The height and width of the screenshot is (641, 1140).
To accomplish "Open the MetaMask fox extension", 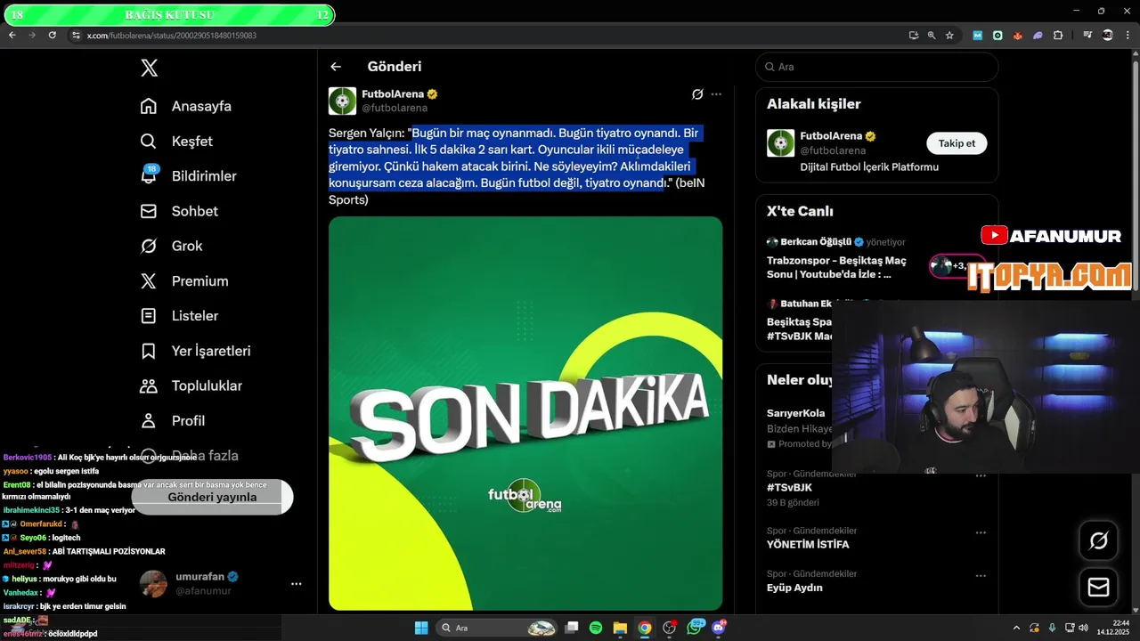I will (1018, 36).
